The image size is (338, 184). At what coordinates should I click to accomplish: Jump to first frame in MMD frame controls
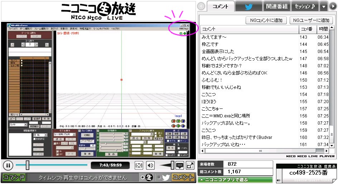point(12,45)
